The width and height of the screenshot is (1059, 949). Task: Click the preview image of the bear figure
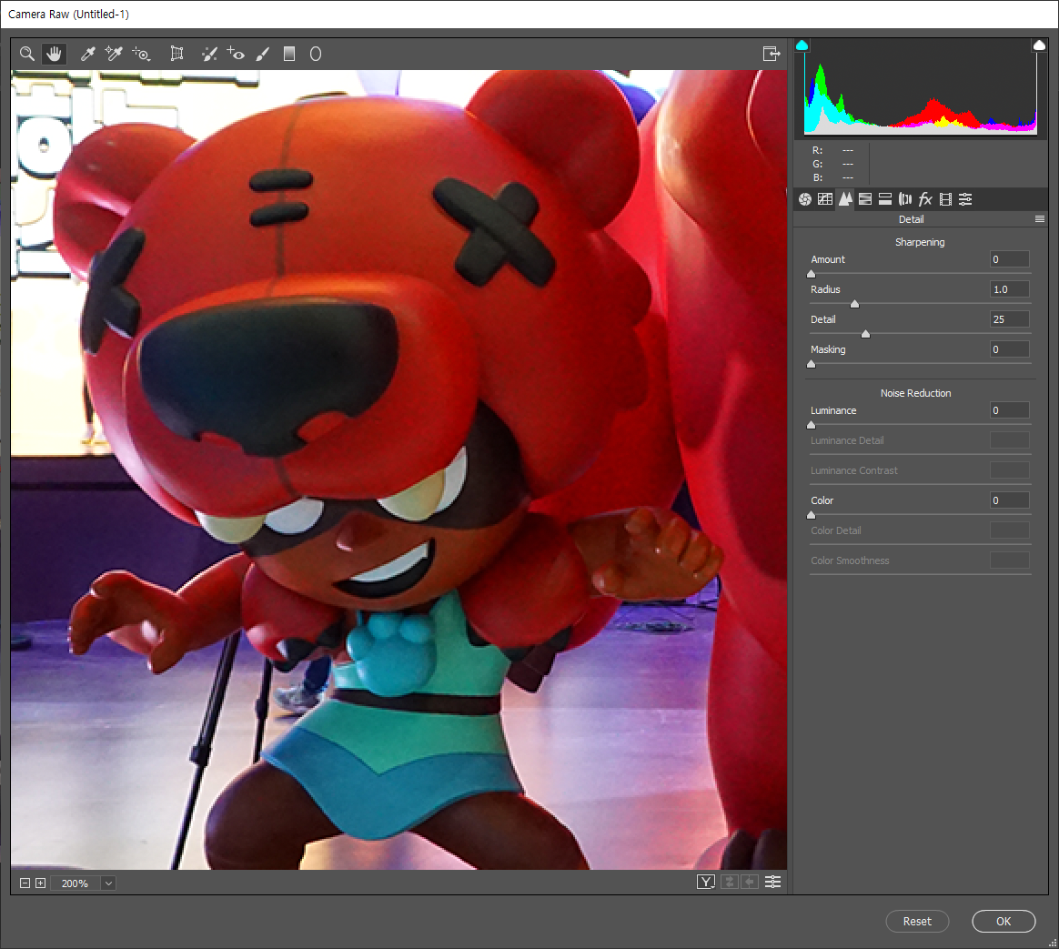(398, 469)
